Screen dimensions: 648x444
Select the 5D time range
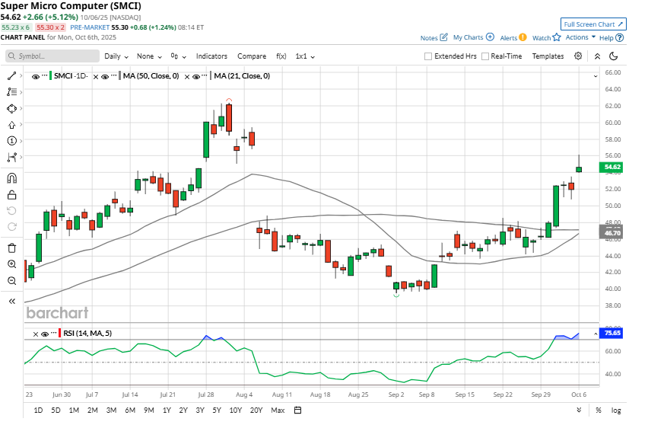point(56,410)
